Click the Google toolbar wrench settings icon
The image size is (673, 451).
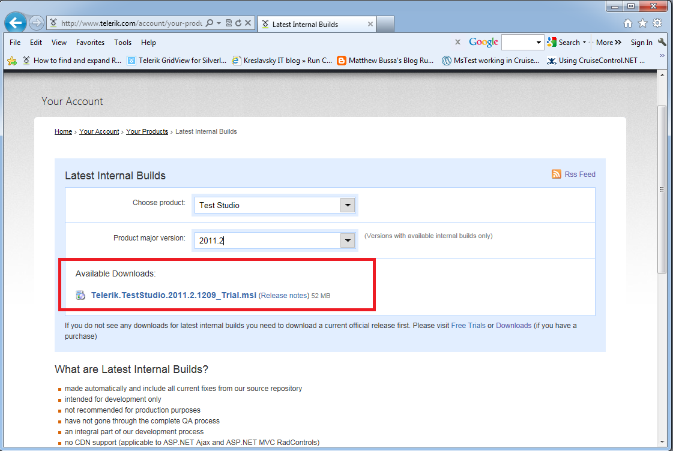coord(662,42)
